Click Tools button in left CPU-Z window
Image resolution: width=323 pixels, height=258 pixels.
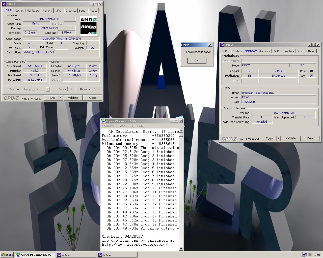point(51,98)
